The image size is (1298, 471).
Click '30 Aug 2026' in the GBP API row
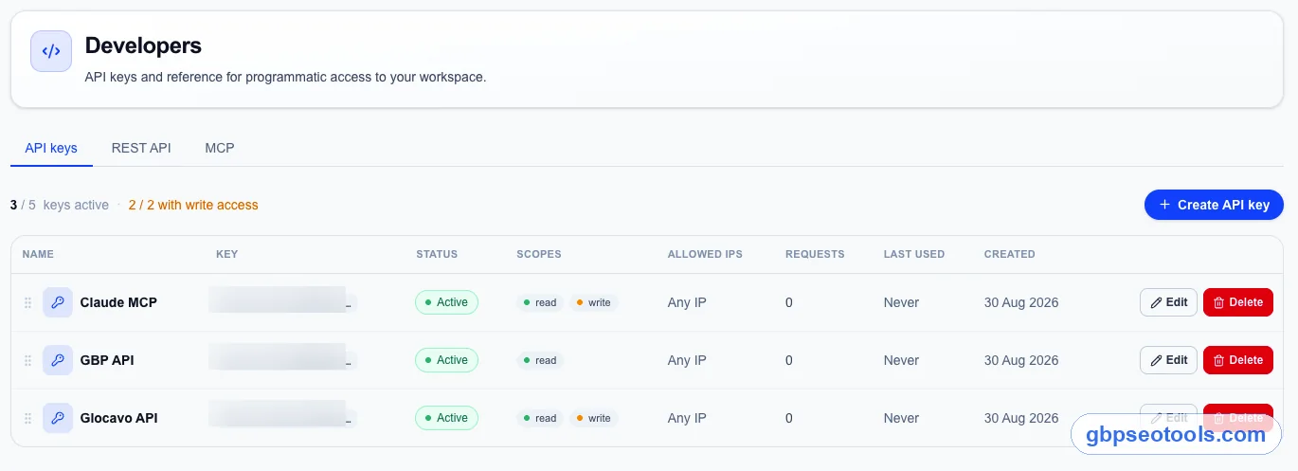pos(1021,360)
